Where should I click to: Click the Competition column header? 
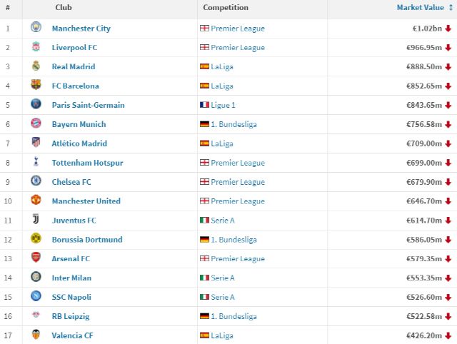(226, 8)
